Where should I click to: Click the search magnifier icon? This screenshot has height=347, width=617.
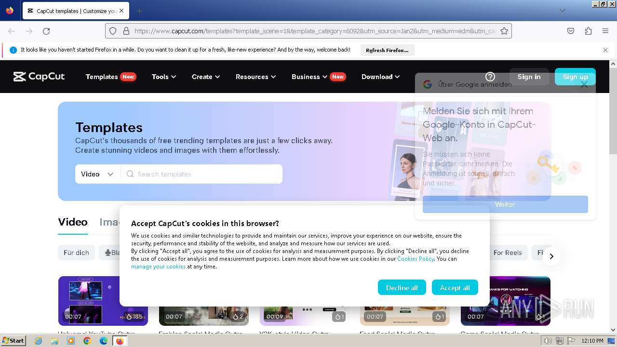130,174
